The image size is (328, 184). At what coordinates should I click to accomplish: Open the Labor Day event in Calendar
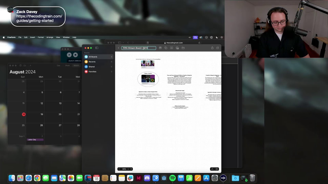pyautogui.click(x=35, y=140)
